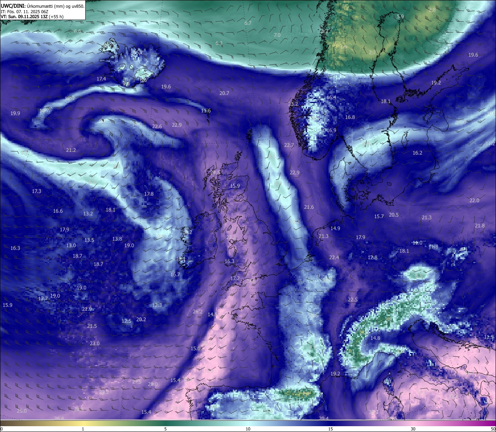This screenshot has width=496, height=432.
Task: Click the 'VT: Sun. 09.11.2025 13Z (+55 h)' line
Action: [32, 17]
